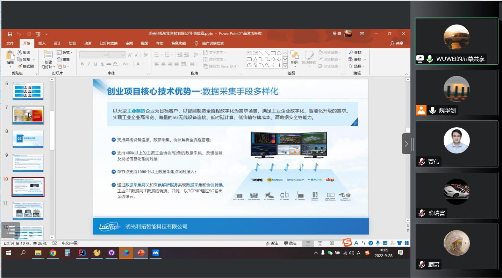Image resolution: width=502 pixels, height=278 pixels.
Task: Collapse the participants side panel arrow
Action: tap(406, 144)
